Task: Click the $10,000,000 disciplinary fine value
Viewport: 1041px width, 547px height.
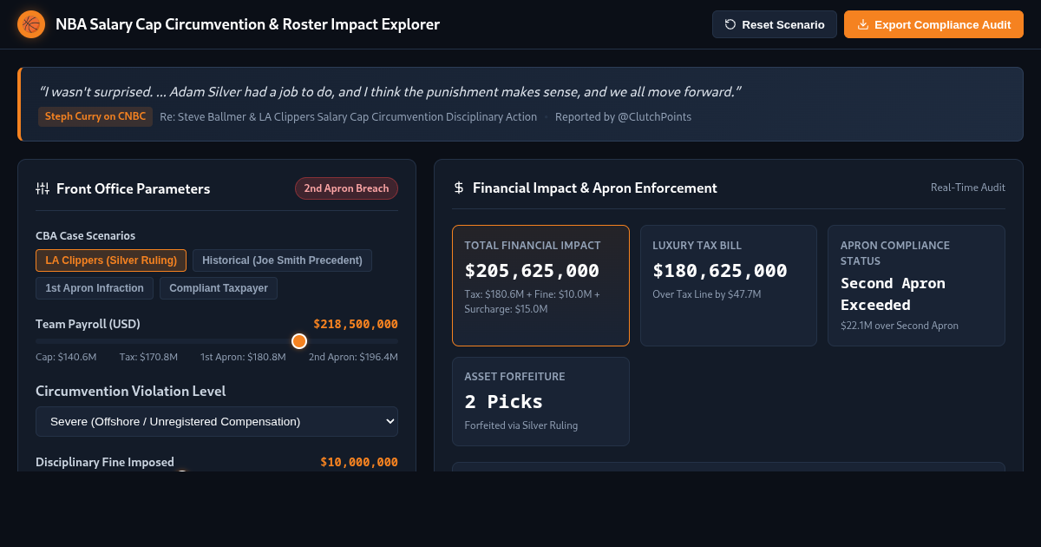Action: click(359, 462)
